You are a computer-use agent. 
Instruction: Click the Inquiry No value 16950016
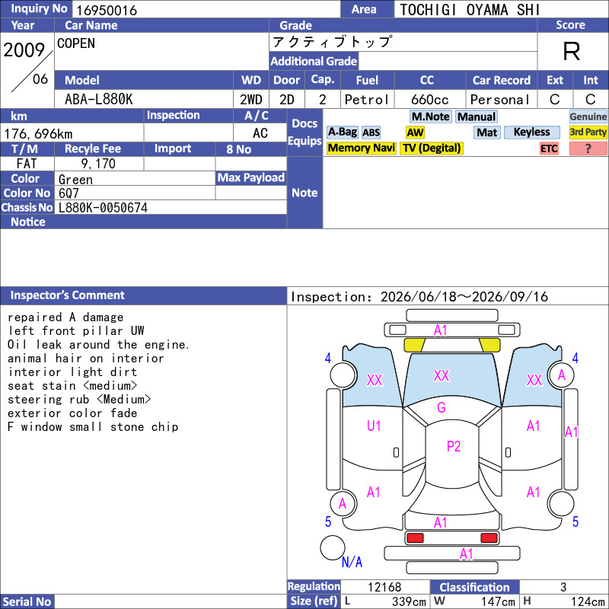107,10
